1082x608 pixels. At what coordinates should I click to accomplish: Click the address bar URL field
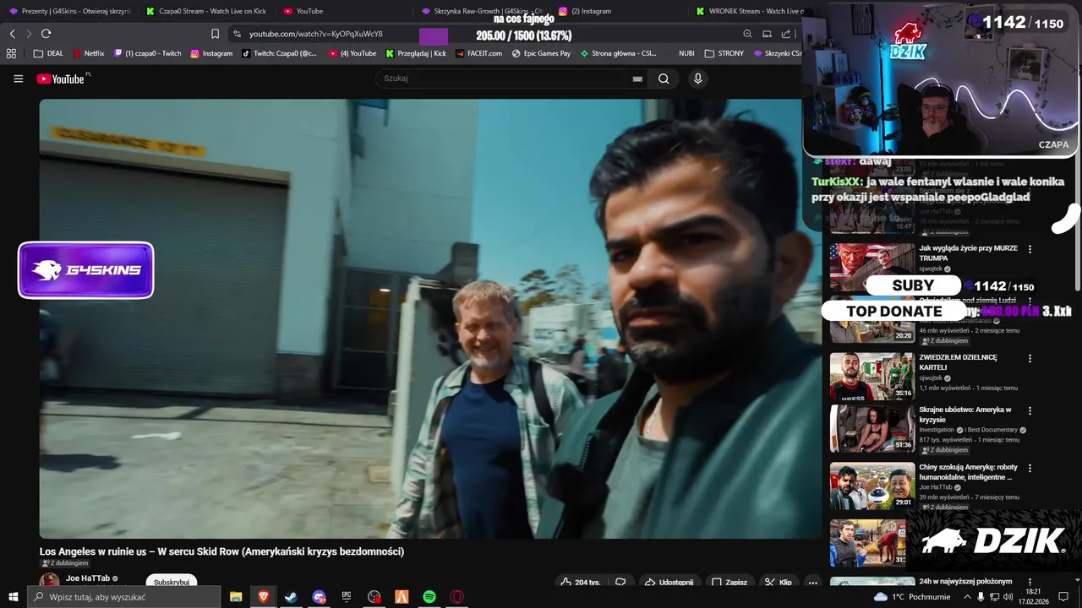(490, 34)
